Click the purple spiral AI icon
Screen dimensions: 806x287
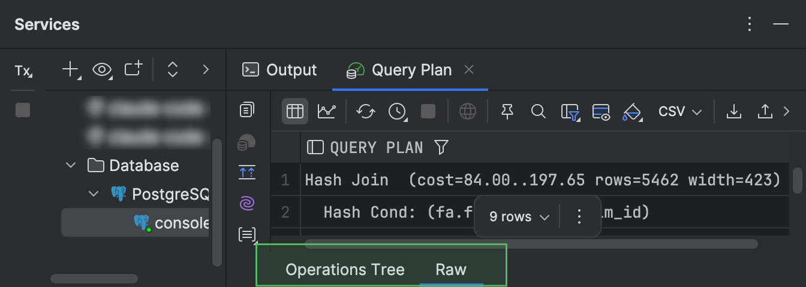point(246,204)
